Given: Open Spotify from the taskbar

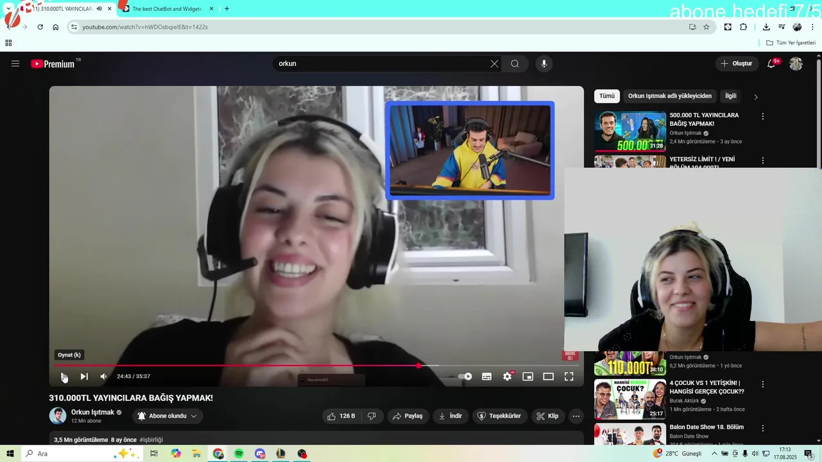Looking at the screenshot, I should click(239, 454).
